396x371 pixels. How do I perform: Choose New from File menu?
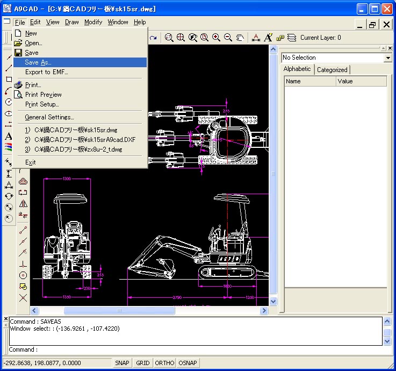click(x=80, y=33)
